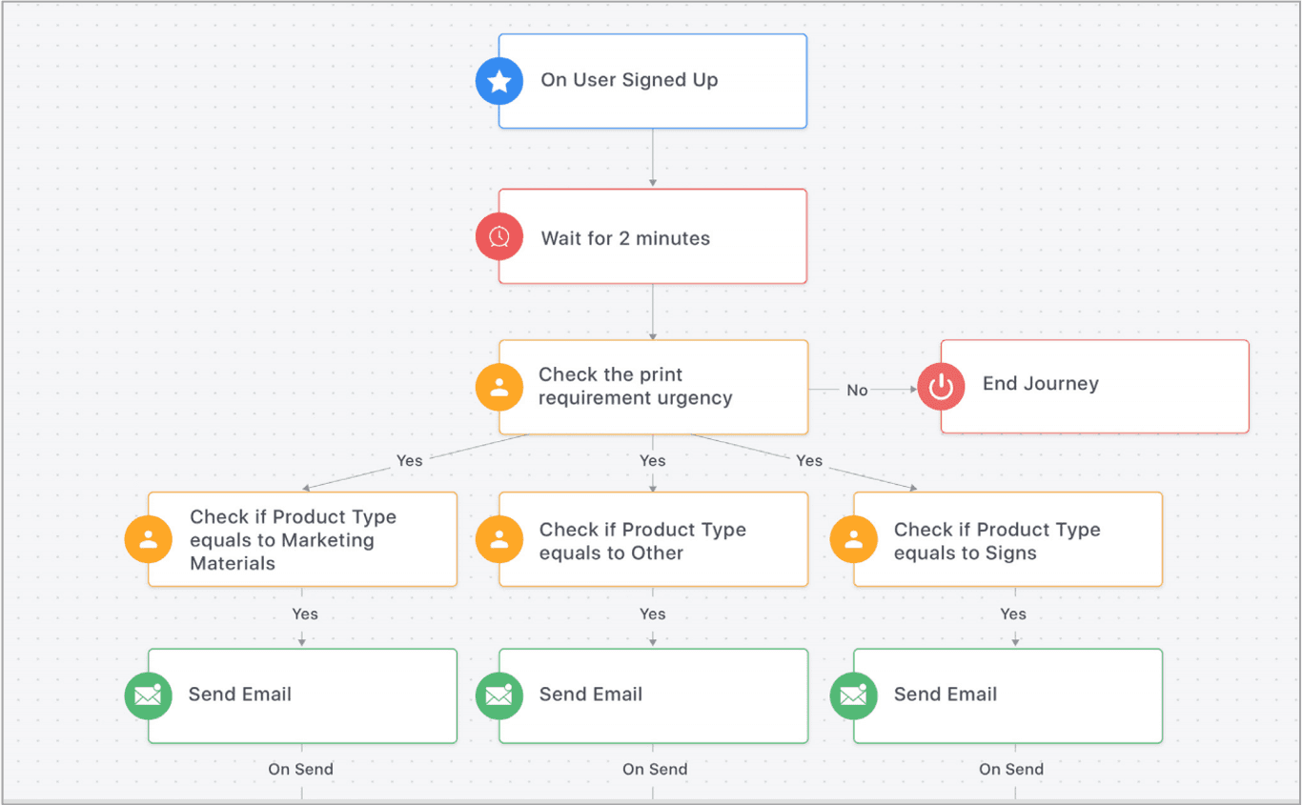
Task: Click the envelope icon on middle Send Email
Action: tap(498, 695)
